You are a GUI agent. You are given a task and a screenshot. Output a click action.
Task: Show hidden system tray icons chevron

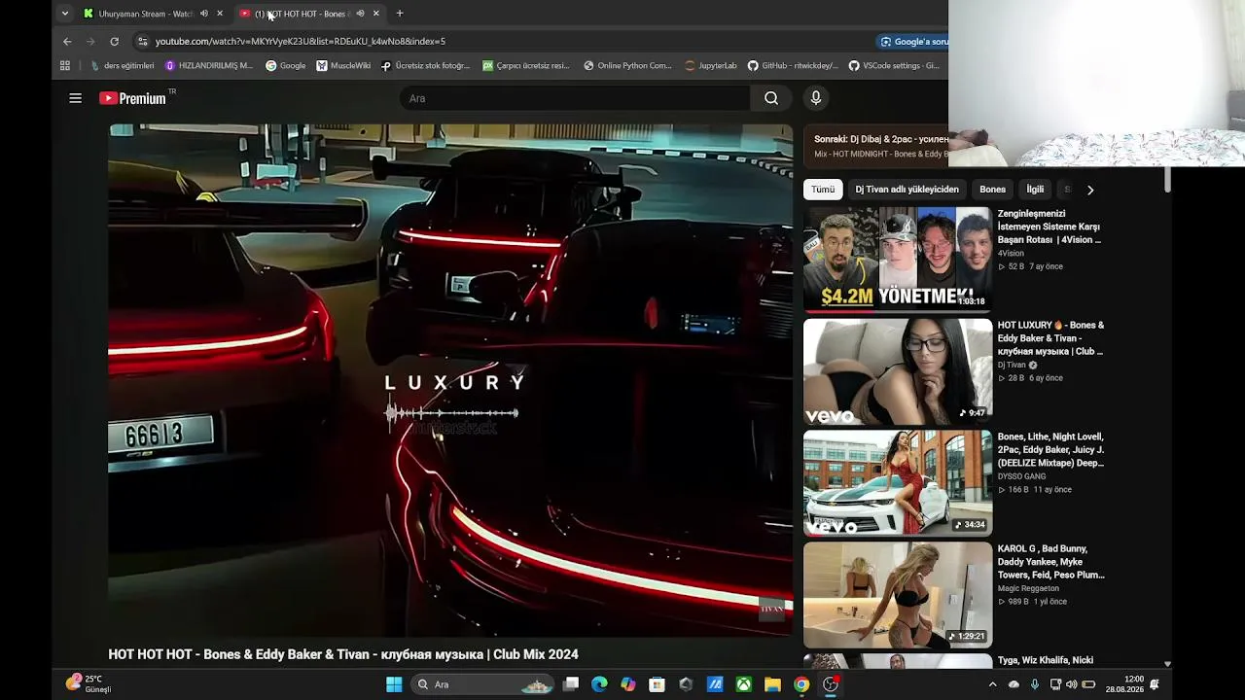(x=992, y=684)
